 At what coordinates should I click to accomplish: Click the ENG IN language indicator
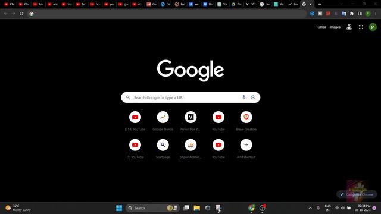click(328, 208)
